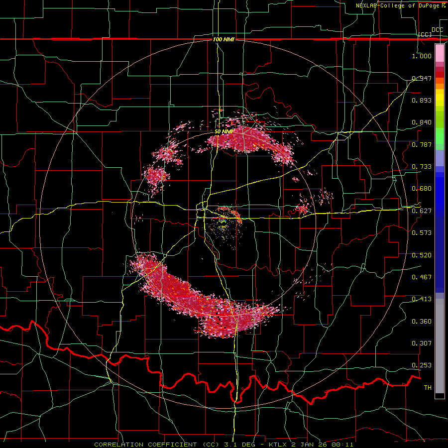The width and height of the screenshot is (448, 448).
Task: Click the 0.840 color scale value
Action: coord(422,122)
